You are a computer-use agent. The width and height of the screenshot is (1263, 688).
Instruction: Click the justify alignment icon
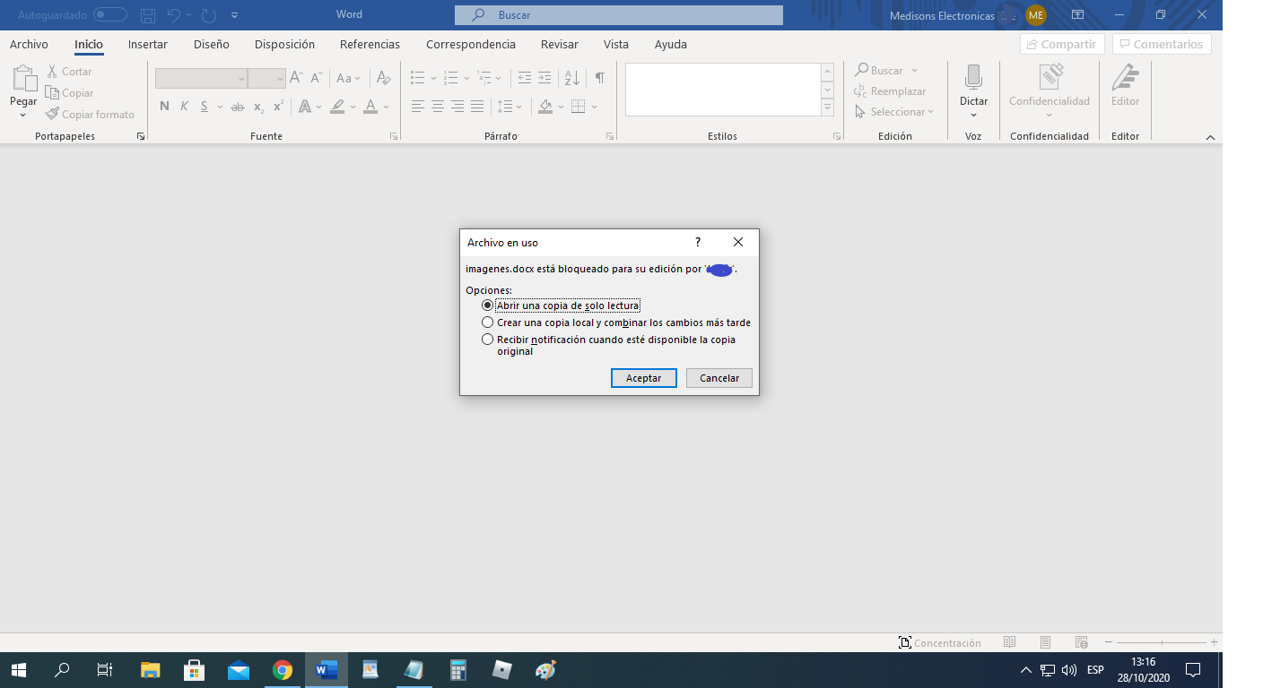[477, 107]
